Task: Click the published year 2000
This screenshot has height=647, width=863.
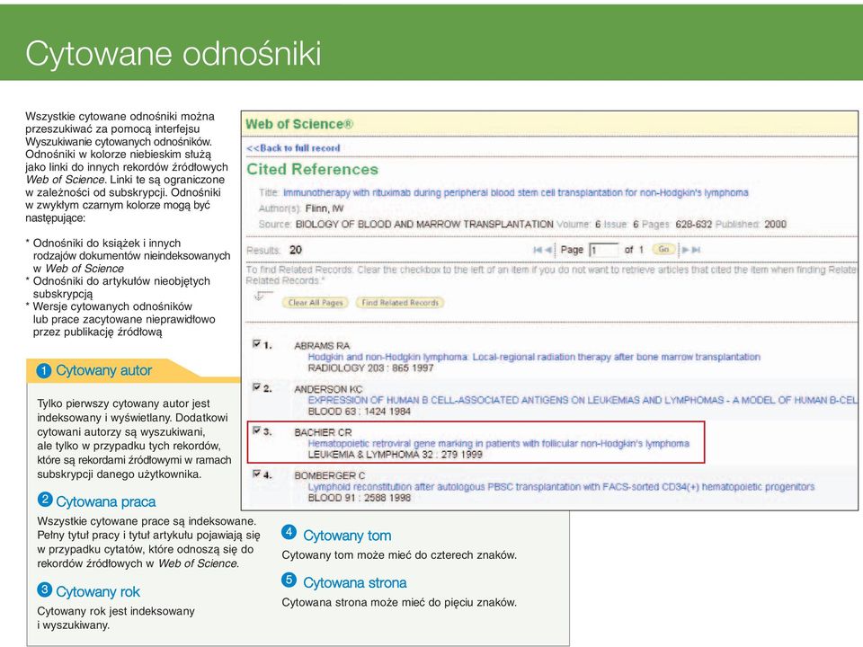Action: [x=776, y=225]
